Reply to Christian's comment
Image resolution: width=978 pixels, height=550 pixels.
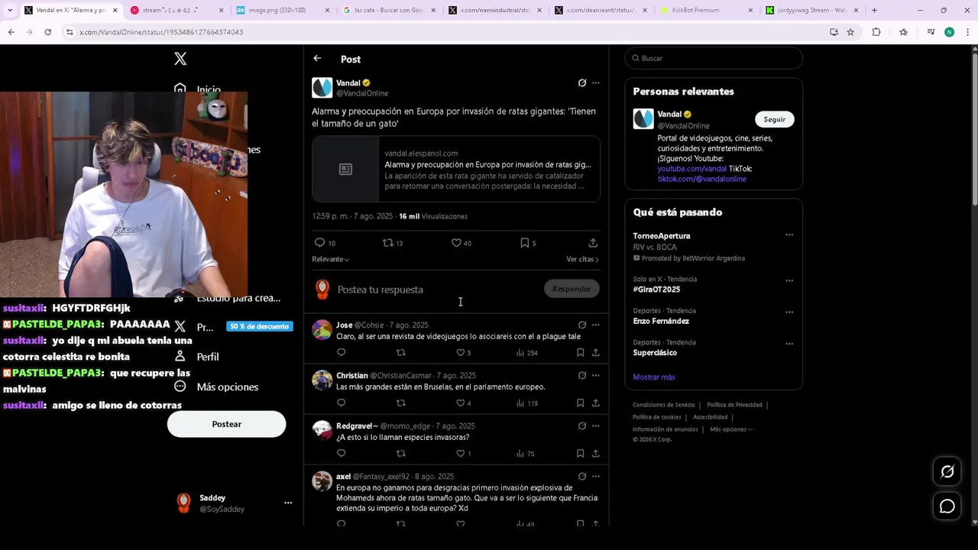coord(342,403)
